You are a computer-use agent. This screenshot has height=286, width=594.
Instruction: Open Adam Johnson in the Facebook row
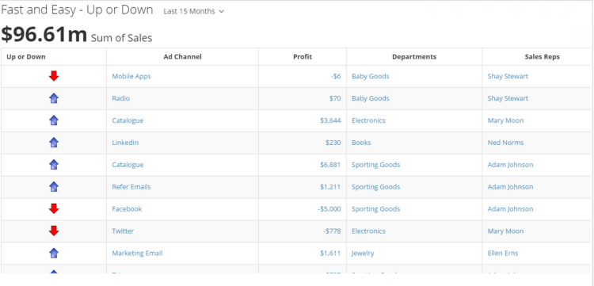click(x=510, y=208)
